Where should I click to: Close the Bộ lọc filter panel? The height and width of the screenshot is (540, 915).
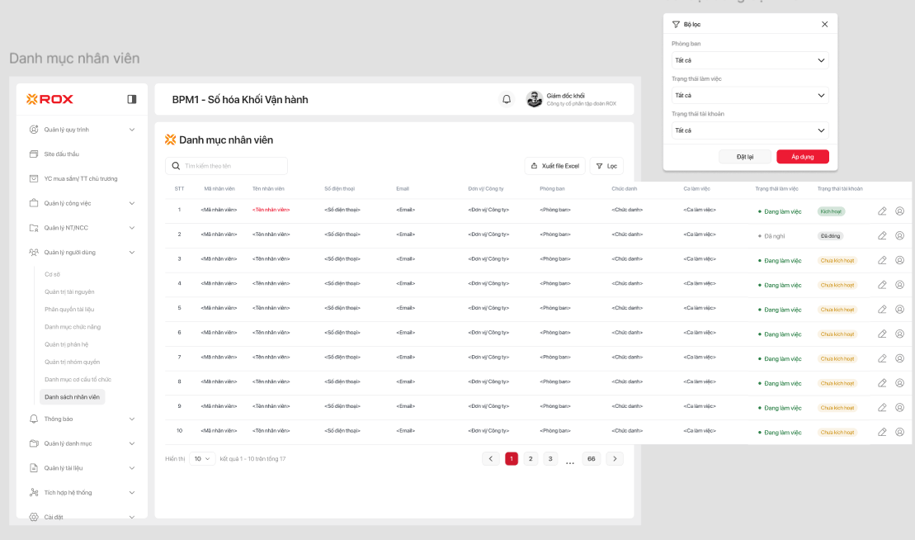point(824,25)
